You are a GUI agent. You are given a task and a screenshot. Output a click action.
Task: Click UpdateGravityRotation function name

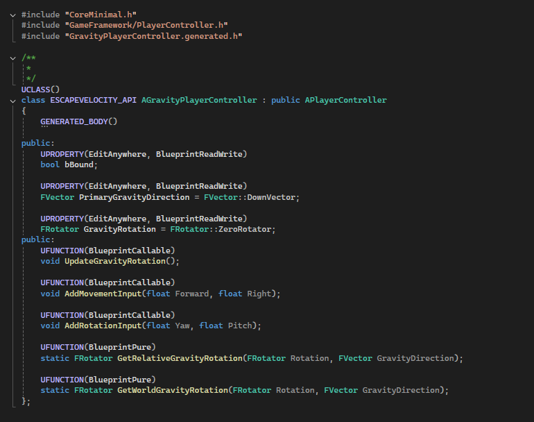[x=115, y=261]
